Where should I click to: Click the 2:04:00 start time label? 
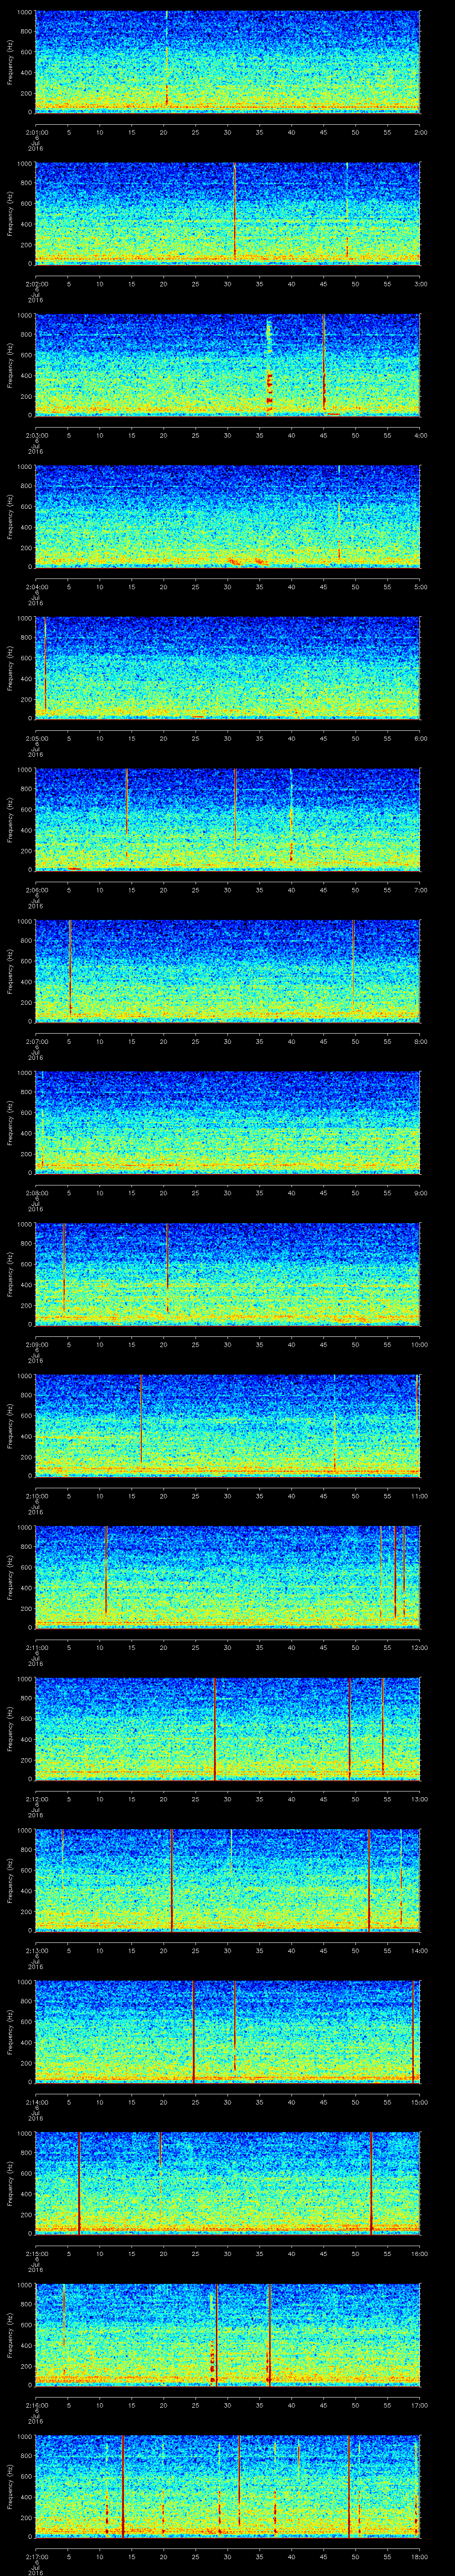click(x=36, y=587)
